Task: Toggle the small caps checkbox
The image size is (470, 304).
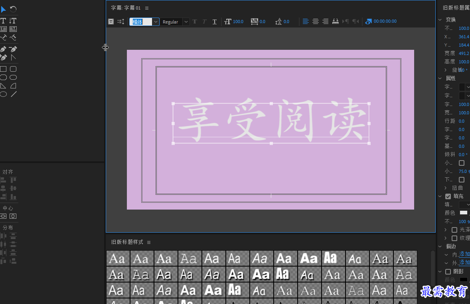Action: click(462, 163)
